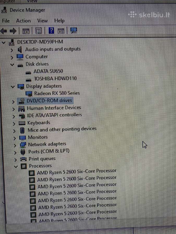Click the monitor icon beside Computer
Image resolution: width=176 pixels, height=234 pixels.
[20, 57]
